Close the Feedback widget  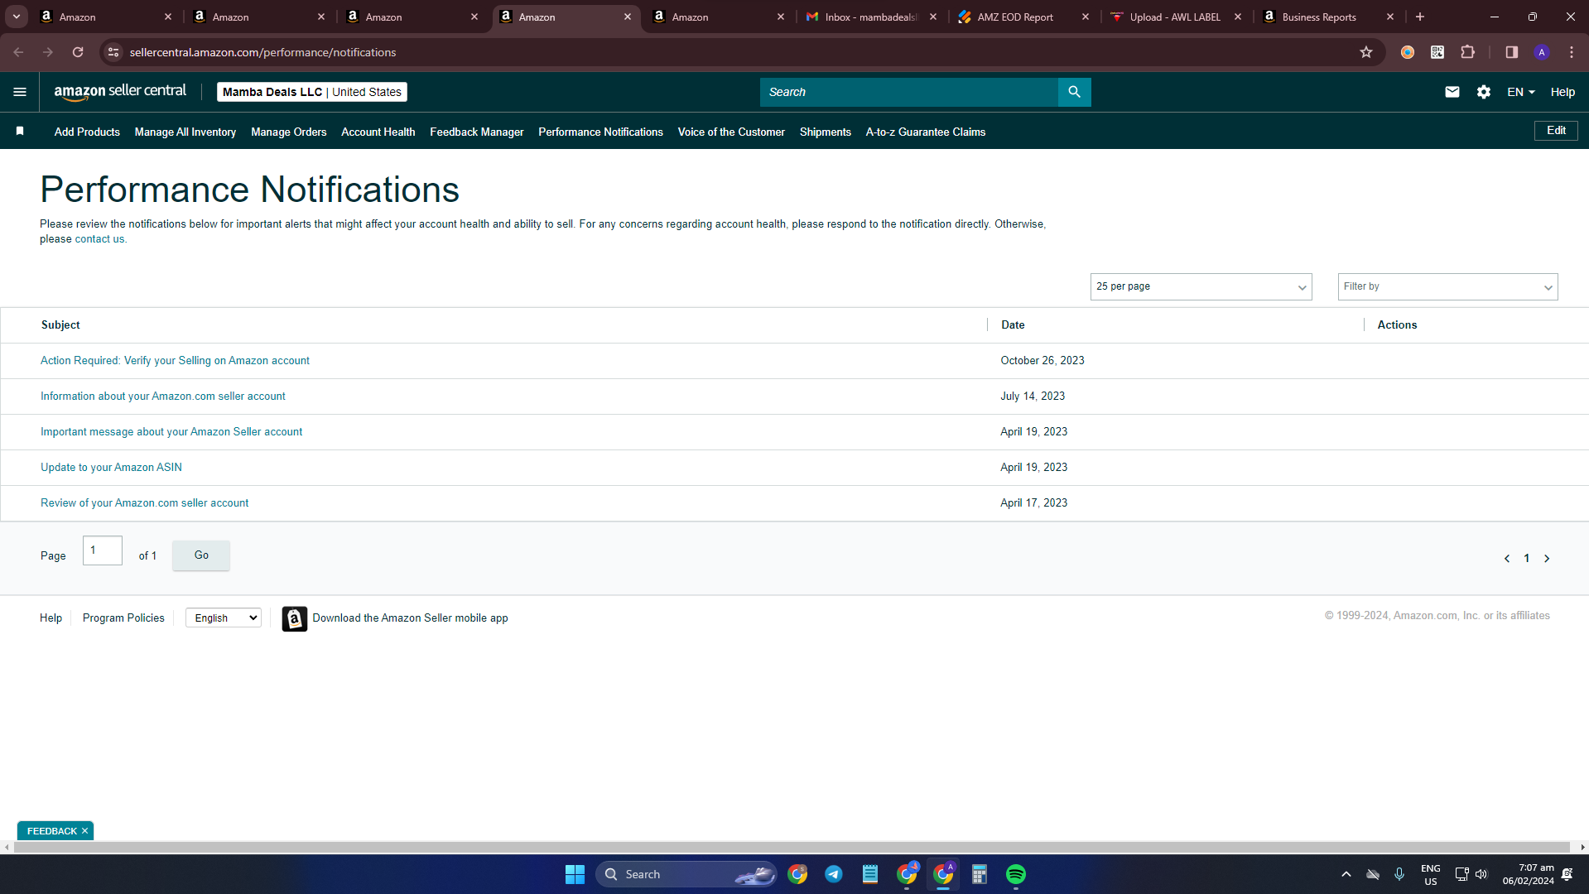(x=84, y=831)
